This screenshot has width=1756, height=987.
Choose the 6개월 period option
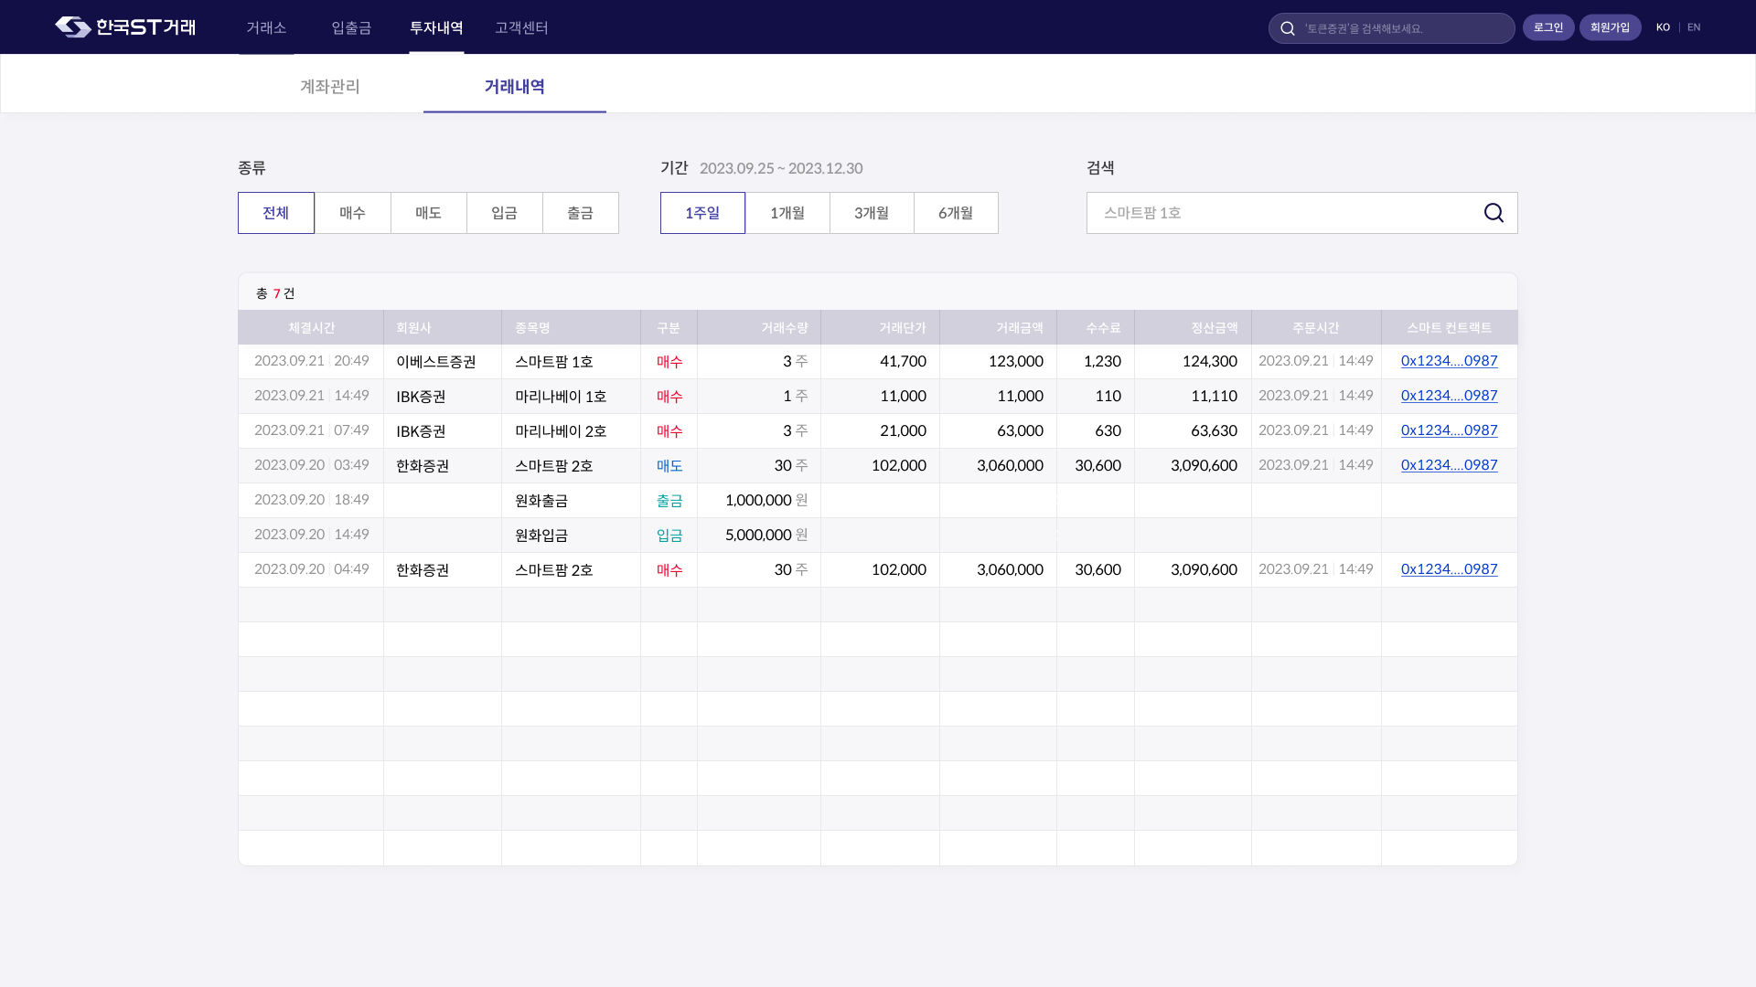(x=956, y=213)
